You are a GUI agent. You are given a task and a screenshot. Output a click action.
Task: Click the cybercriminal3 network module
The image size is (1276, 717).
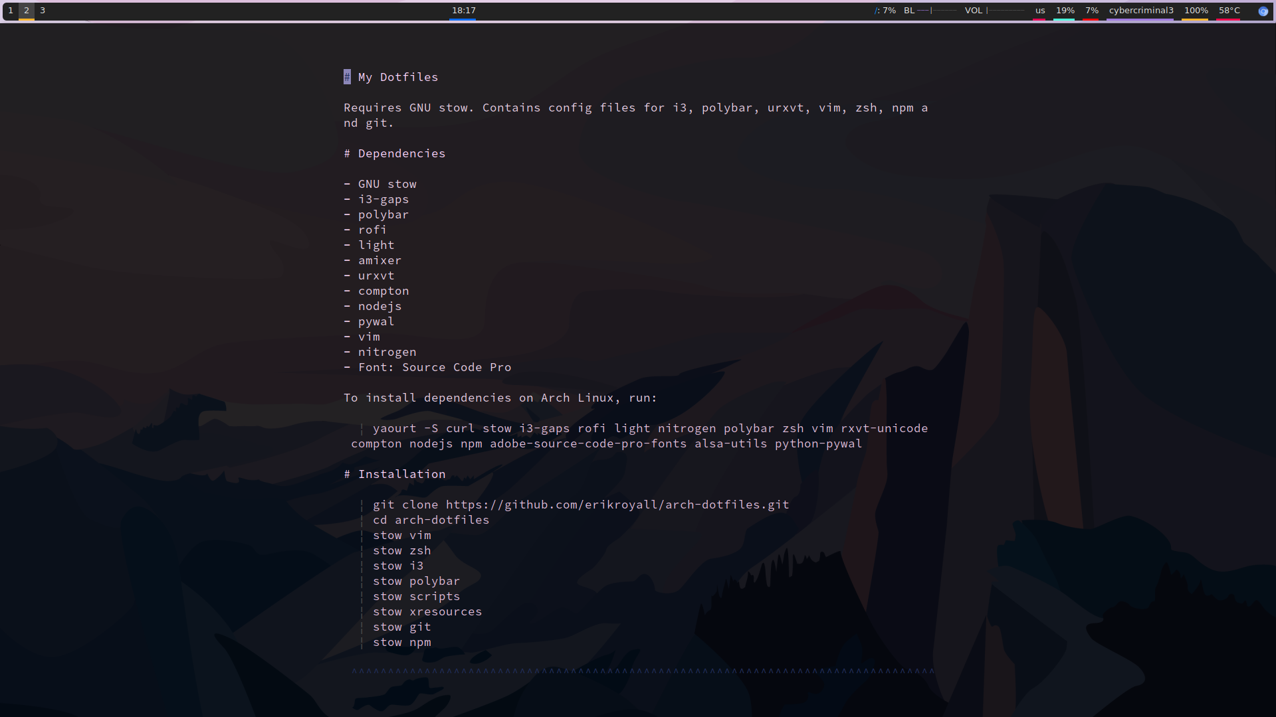click(x=1140, y=11)
